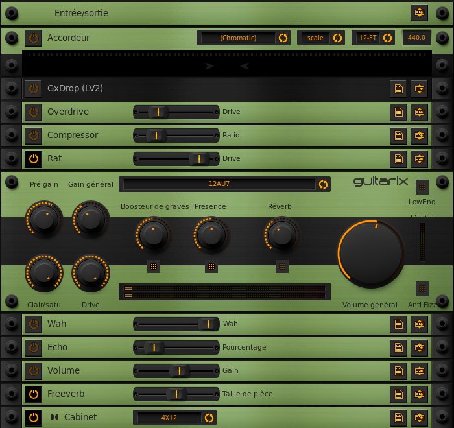
Task: Enable the GxDrop (LV2) power button
Action: pos(34,89)
